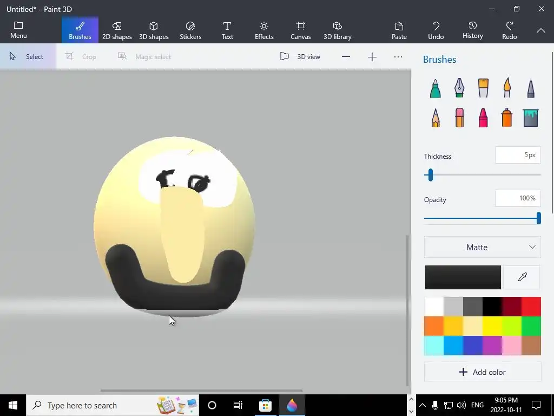Choose the bright red color swatch
554x416 pixels.
pos(531,307)
